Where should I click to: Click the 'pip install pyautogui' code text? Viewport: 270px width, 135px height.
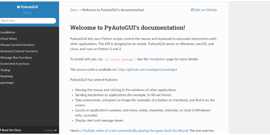coord(119,59)
